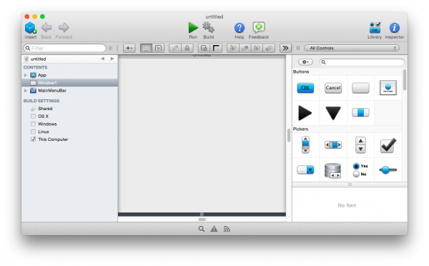Click the green Run arrow icon
429x266 pixels.
coord(193,28)
